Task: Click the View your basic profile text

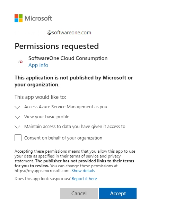Action: click(x=47, y=117)
